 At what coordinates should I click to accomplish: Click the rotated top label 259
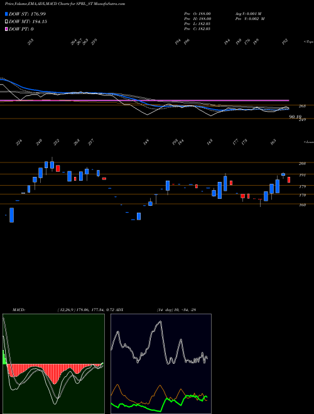click(x=94, y=42)
